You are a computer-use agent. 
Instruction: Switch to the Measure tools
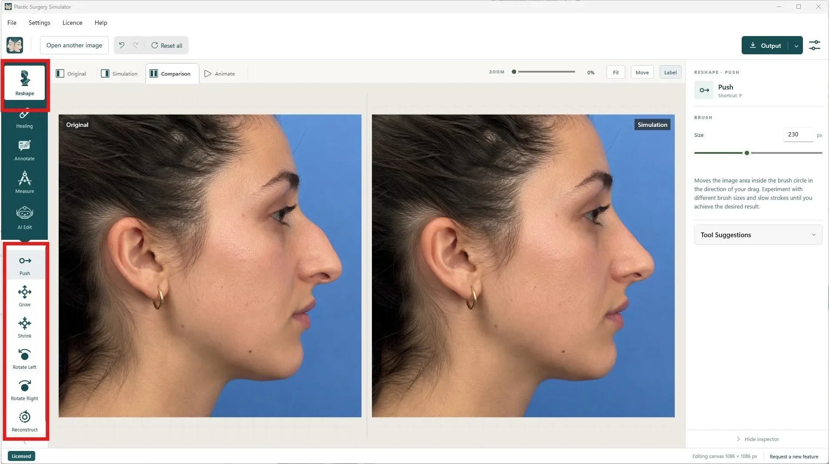pos(25,183)
